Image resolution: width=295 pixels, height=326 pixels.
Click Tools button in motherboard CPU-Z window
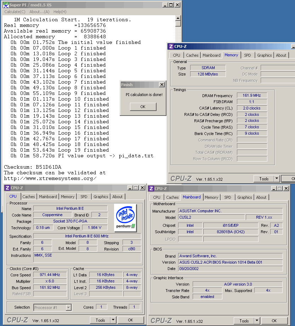pos(244,321)
